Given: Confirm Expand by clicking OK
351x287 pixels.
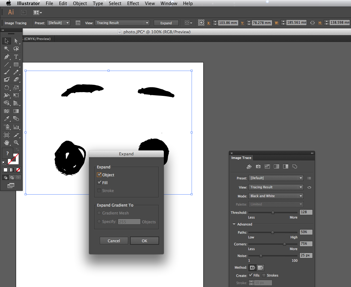Looking at the screenshot, I should coord(144,241).
